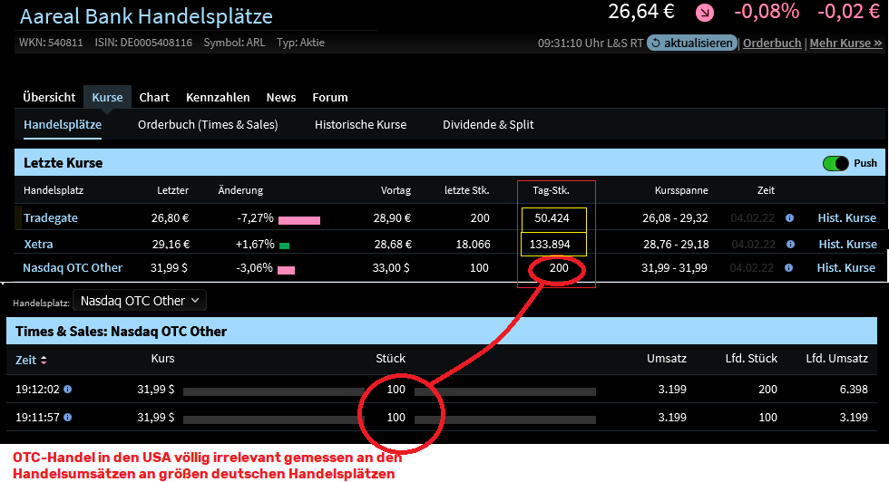Click the WKN: 540811 text
The height and width of the screenshot is (482, 889).
(x=51, y=43)
